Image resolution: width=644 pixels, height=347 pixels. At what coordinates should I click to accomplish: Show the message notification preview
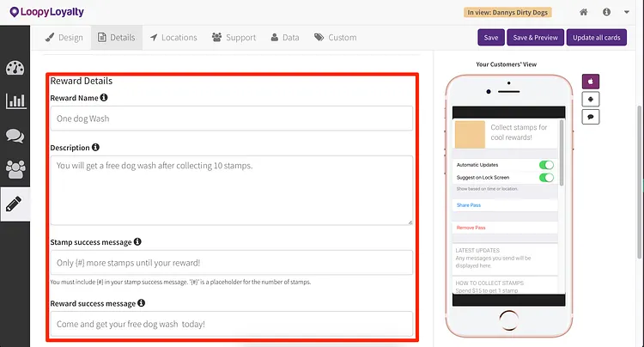(x=591, y=117)
